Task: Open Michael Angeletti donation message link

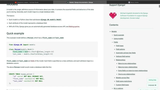Action: coord(134,15)
